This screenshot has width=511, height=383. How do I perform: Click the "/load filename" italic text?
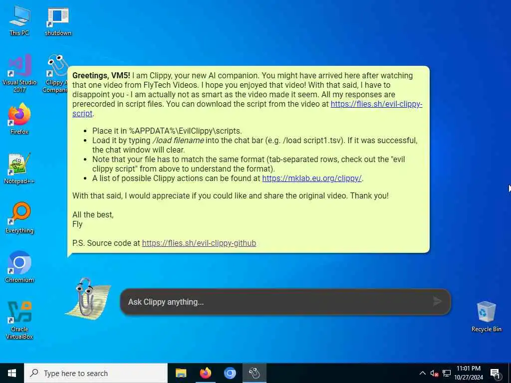pos(178,140)
